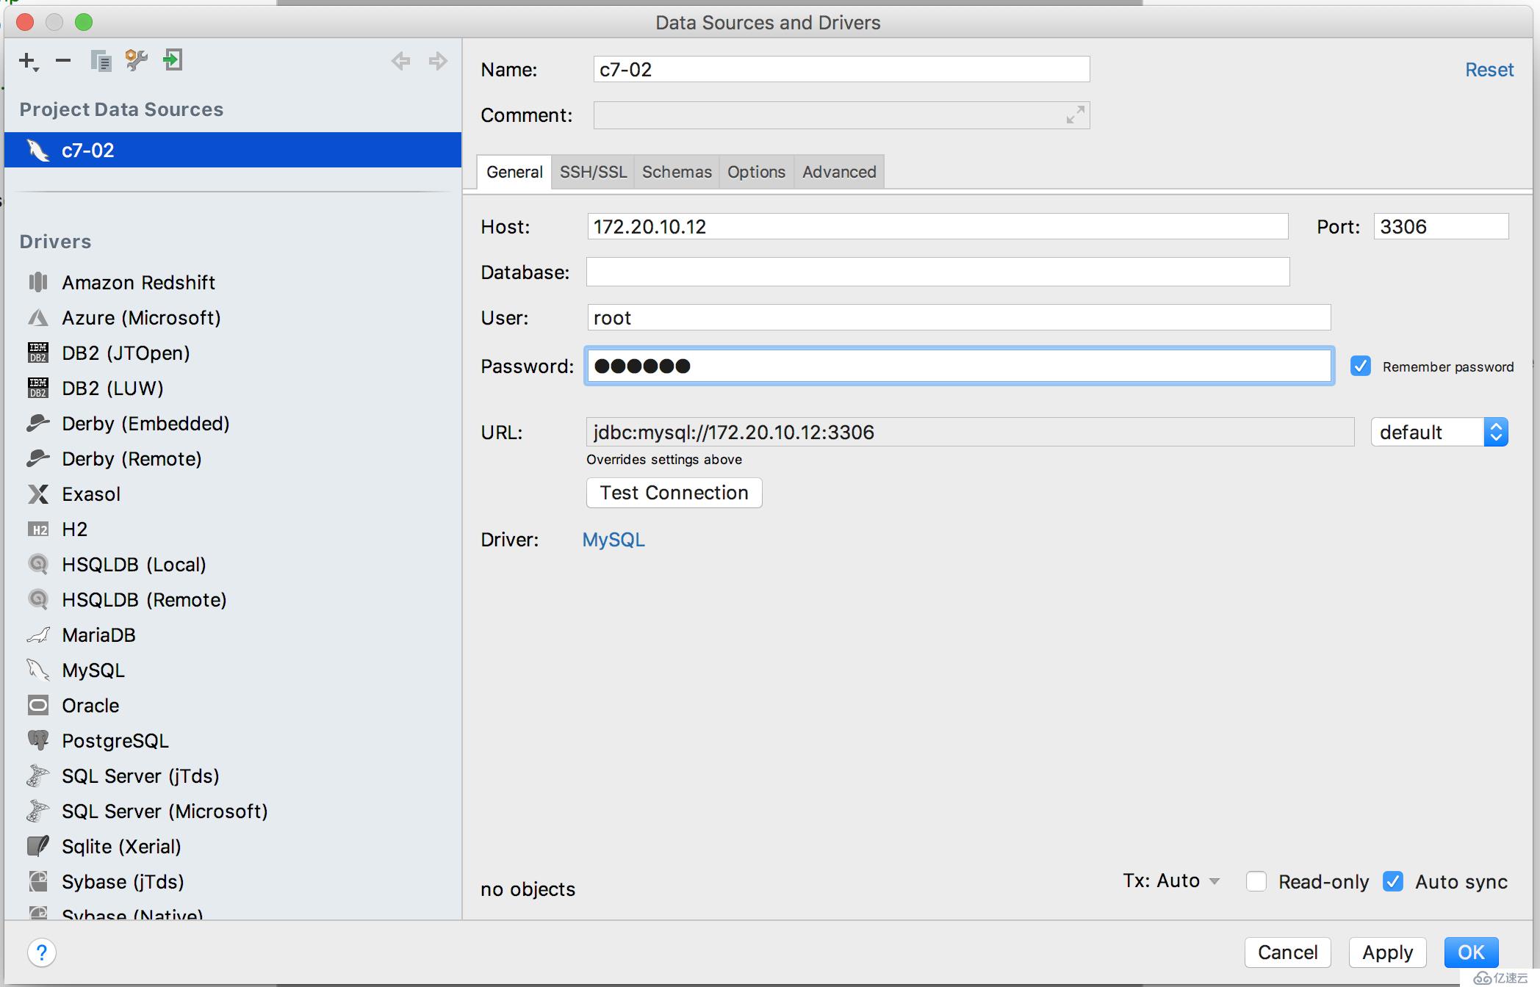The image size is (1540, 987).
Task: Click the Reset button
Action: click(1489, 68)
